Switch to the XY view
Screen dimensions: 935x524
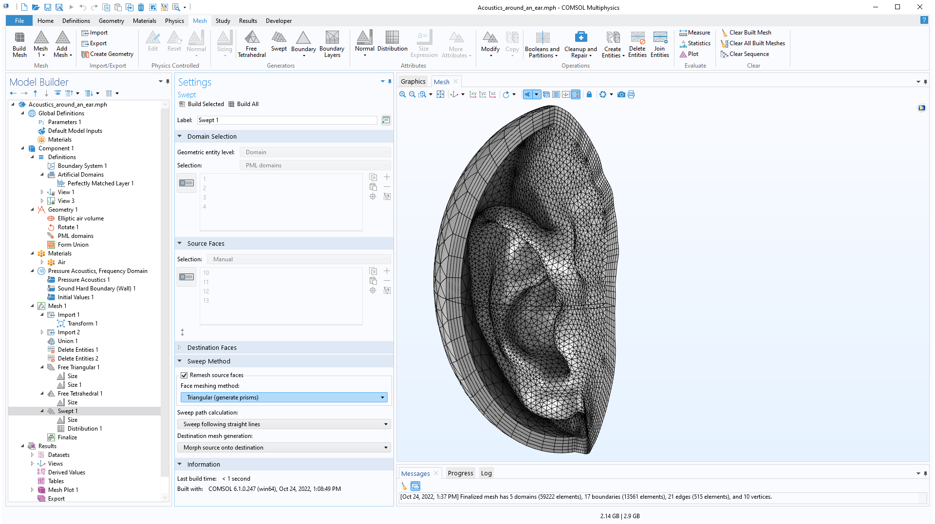(x=473, y=94)
